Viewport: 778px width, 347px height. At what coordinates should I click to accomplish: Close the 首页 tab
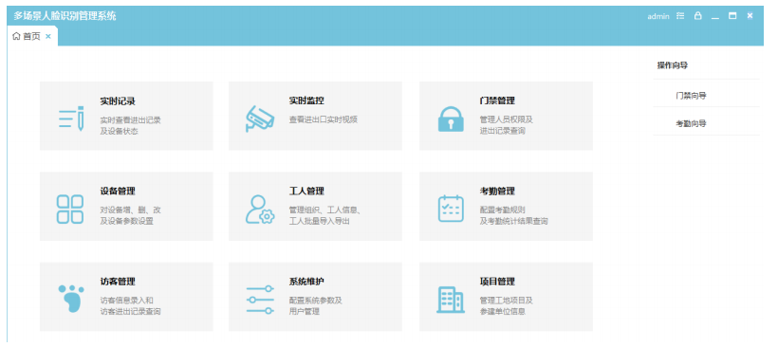pos(48,36)
